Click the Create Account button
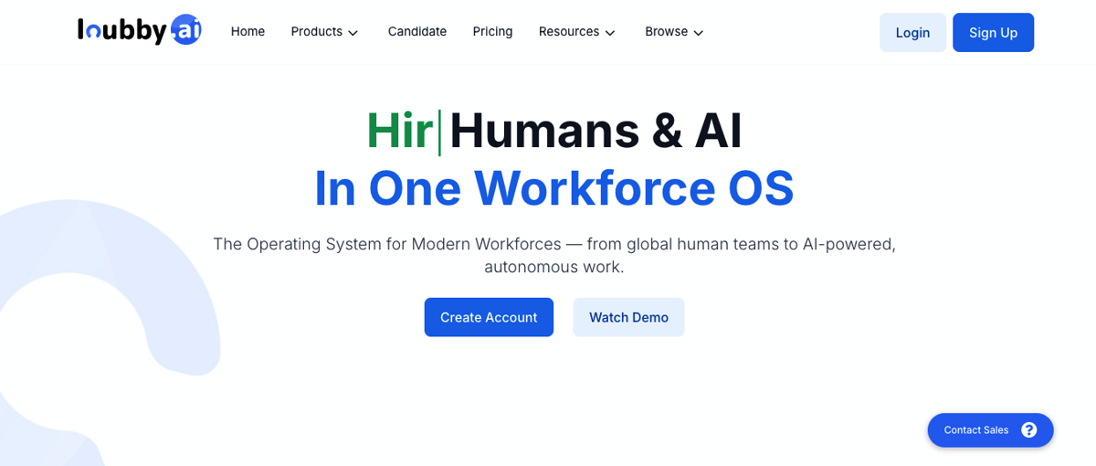 coord(489,317)
